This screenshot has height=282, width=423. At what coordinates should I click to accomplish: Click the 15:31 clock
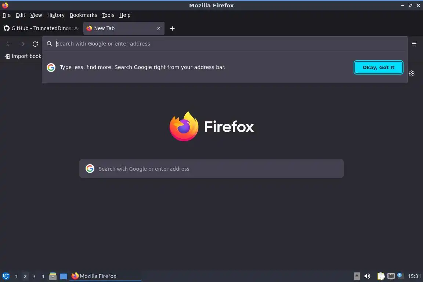coord(414,276)
